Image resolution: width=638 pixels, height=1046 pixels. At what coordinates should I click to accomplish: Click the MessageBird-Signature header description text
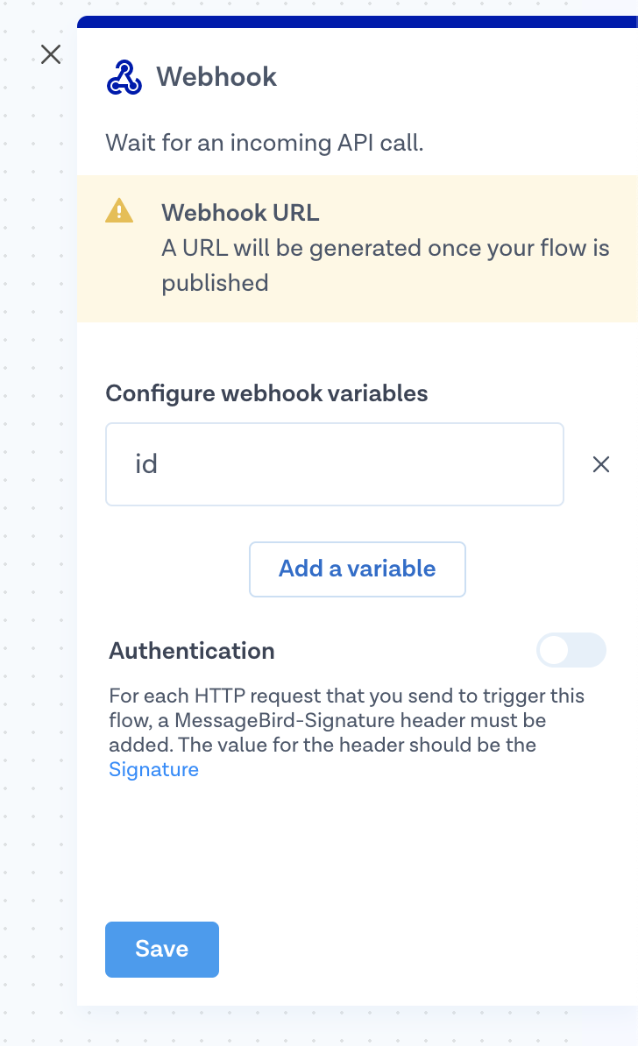click(346, 720)
